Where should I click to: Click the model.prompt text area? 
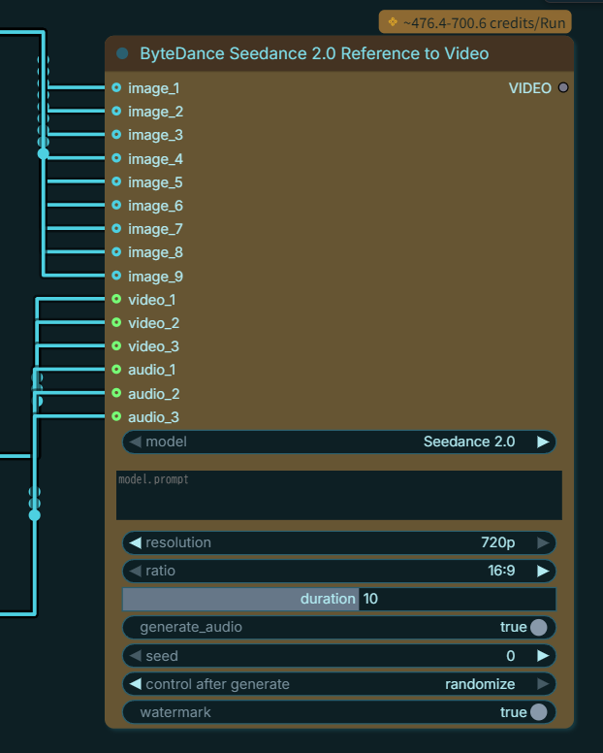[x=339, y=495]
